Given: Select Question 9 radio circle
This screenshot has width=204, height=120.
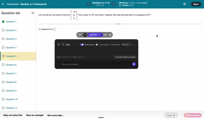Looking at the screenshot, I should 3,91.
